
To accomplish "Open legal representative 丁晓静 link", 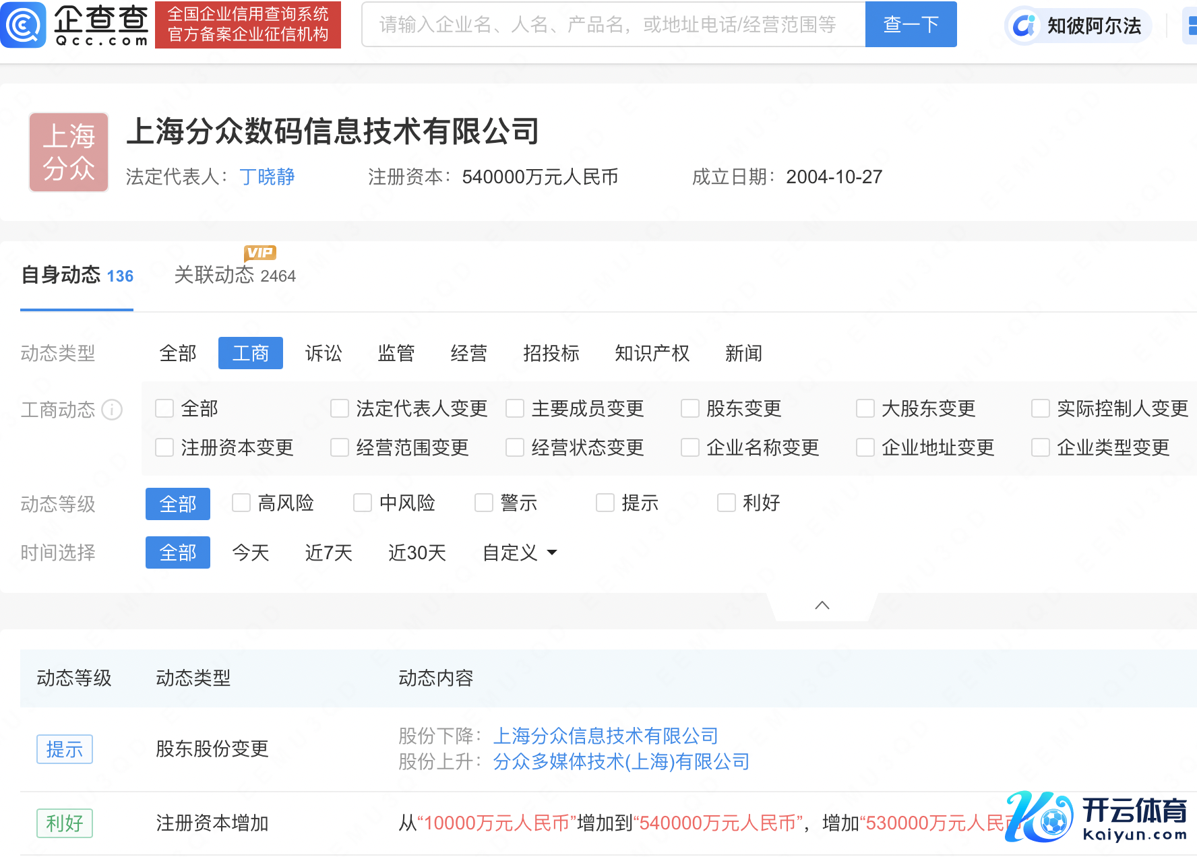I will pos(267,177).
